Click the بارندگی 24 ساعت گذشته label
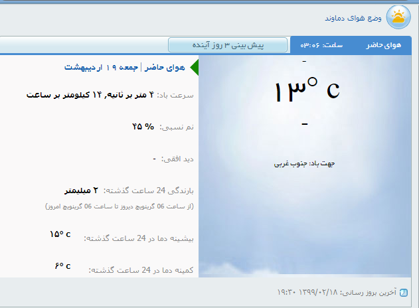Image resolution: width=419 pixels, height=308 pixels. click(x=149, y=191)
